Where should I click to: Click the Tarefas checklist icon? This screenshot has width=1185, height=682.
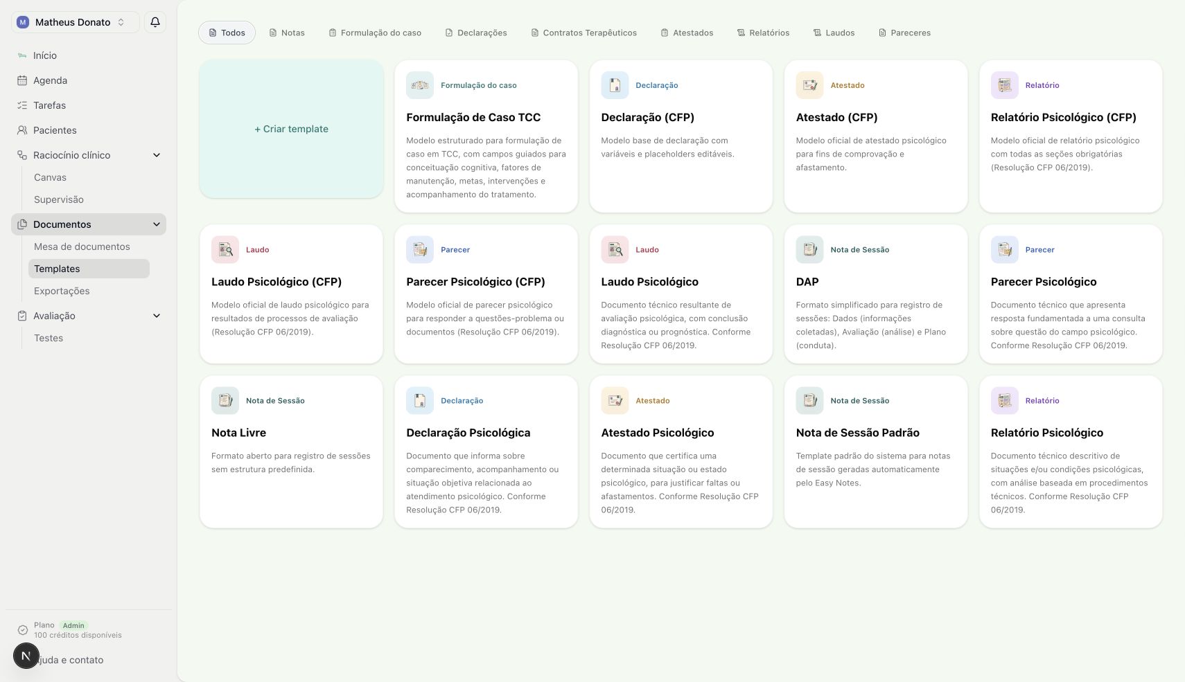click(x=22, y=105)
